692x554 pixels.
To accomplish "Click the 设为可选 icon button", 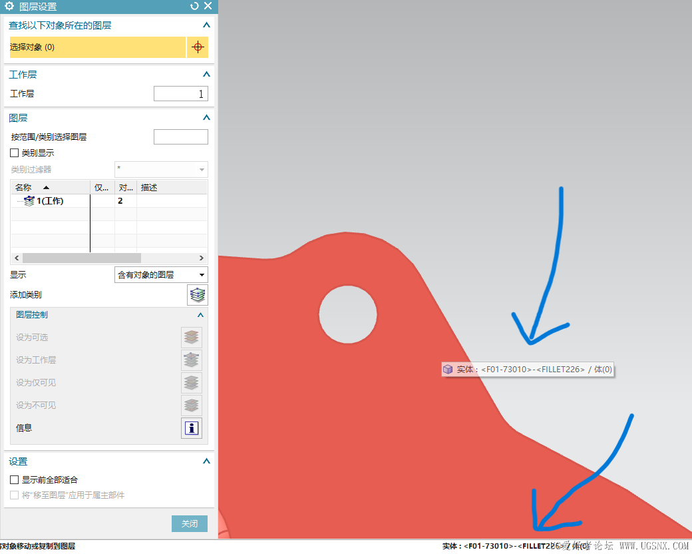I will (x=192, y=338).
